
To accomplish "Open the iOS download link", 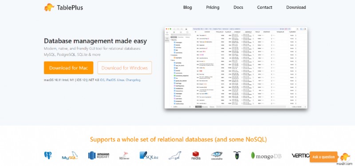I will (x=102, y=80).
